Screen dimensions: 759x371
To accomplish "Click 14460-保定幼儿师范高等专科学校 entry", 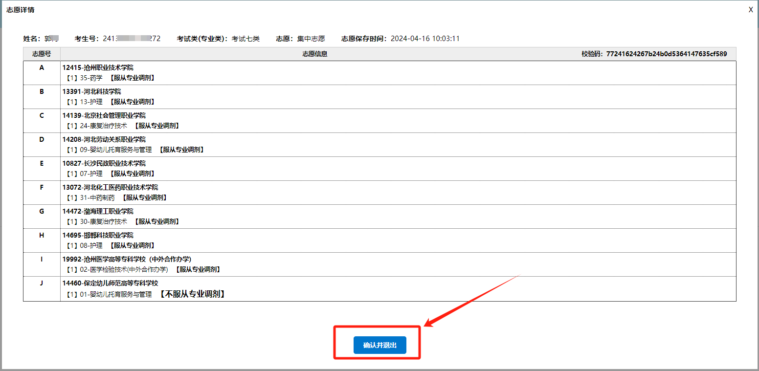I will (110, 283).
